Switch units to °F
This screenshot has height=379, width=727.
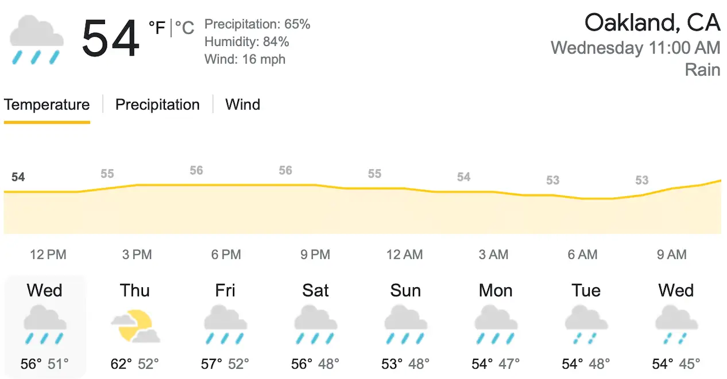pos(157,28)
